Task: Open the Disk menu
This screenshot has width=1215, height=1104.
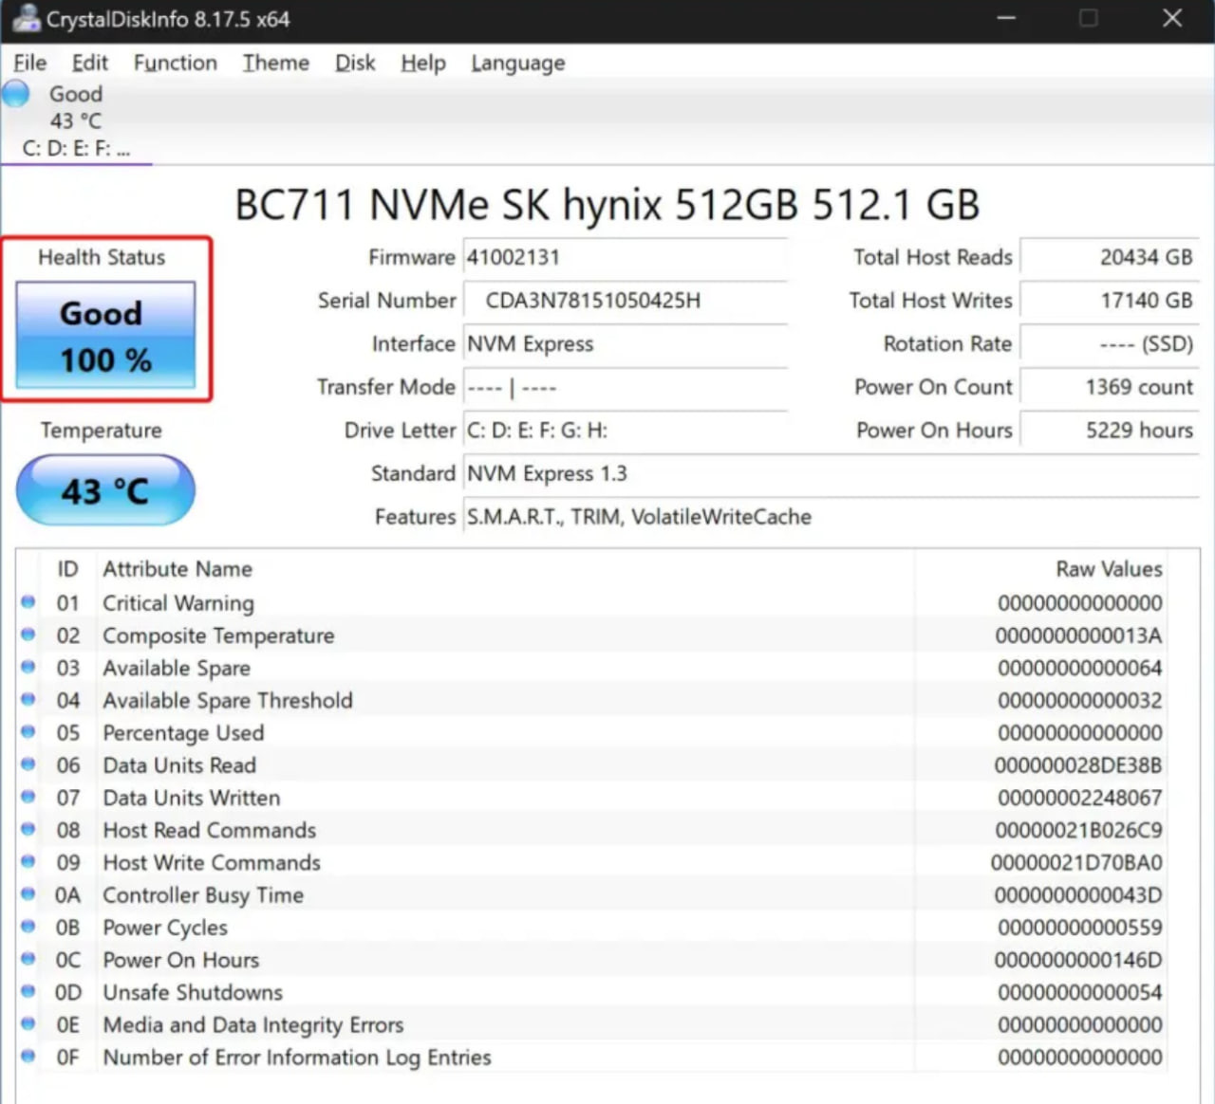Action: click(x=354, y=63)
